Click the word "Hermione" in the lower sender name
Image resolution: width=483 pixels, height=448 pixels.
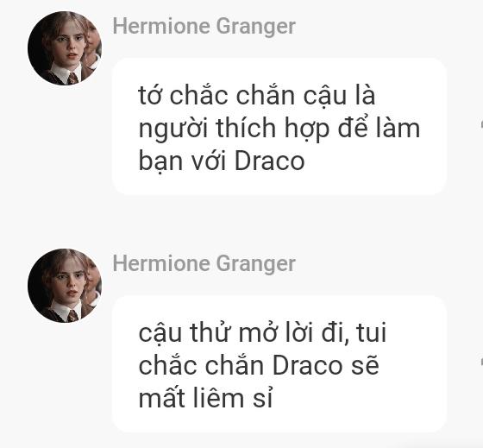pos(161,263)
